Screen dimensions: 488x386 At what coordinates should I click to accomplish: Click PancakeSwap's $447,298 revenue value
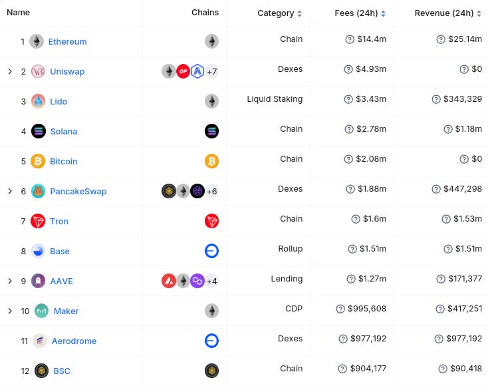(463, 189)
